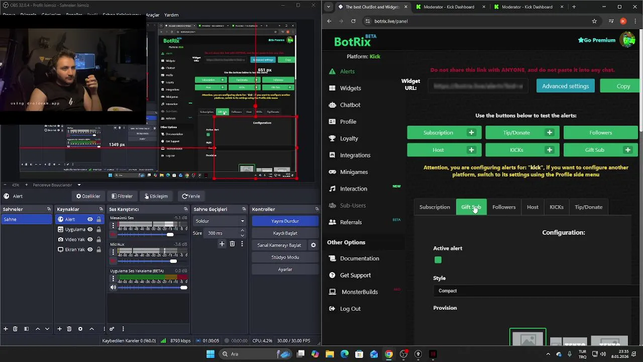Open Advanced settings for widget
This screenshot has height=362, width=643.
[565, 86]
